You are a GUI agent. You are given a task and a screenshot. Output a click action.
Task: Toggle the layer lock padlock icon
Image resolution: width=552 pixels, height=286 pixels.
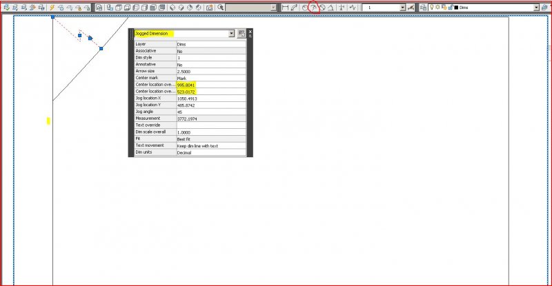pyautogui.click(x=451, y=7)
